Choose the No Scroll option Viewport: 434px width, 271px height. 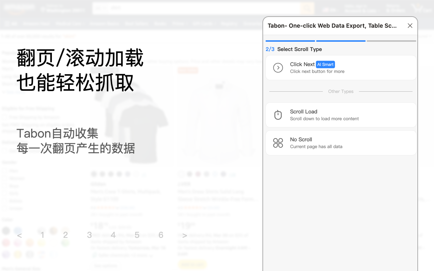pyautogui.click(x=341, y=143)
